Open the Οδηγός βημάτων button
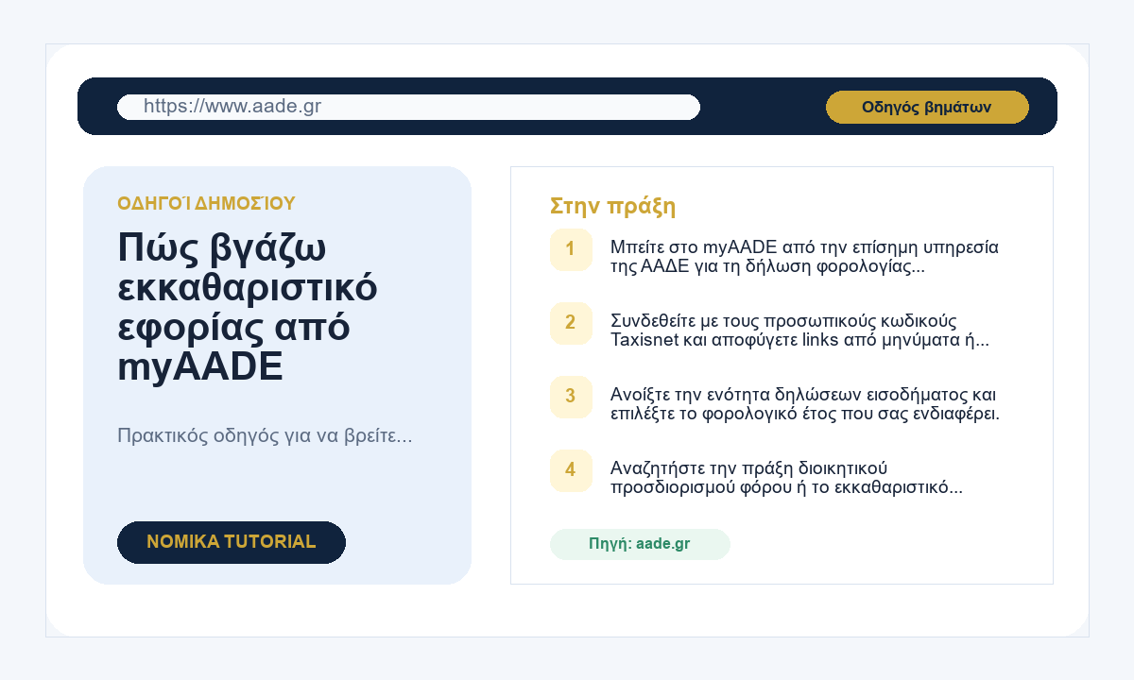The image size is (1134, 680). 927,107
